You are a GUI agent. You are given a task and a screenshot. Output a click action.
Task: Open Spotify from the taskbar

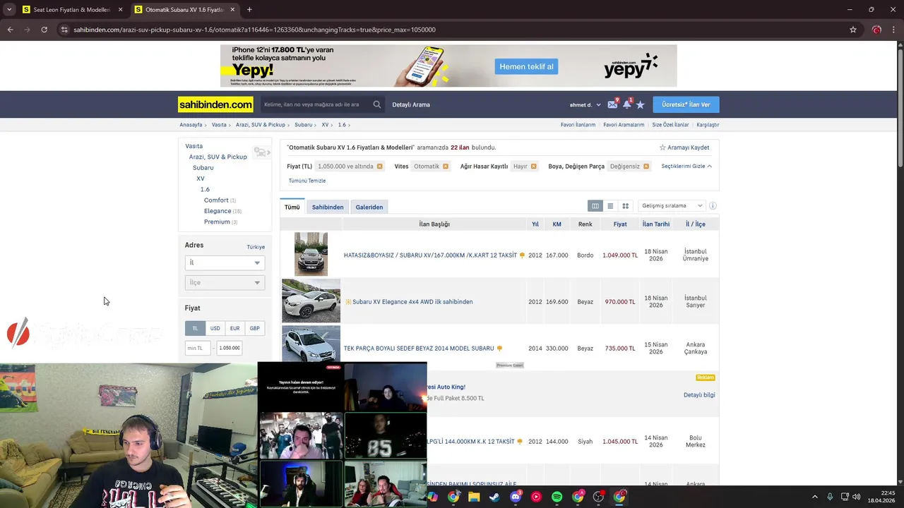(x=557, y=497)
